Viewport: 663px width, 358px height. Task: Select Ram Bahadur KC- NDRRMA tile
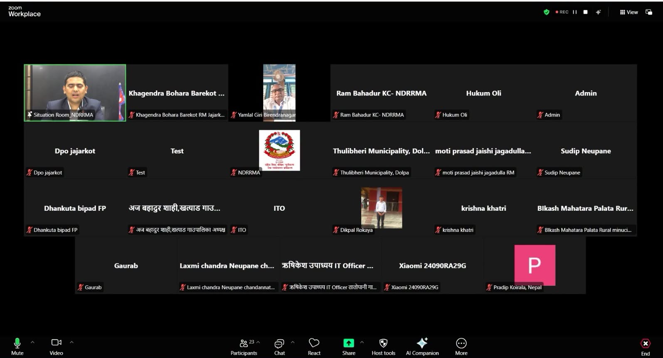coord(381,93)
